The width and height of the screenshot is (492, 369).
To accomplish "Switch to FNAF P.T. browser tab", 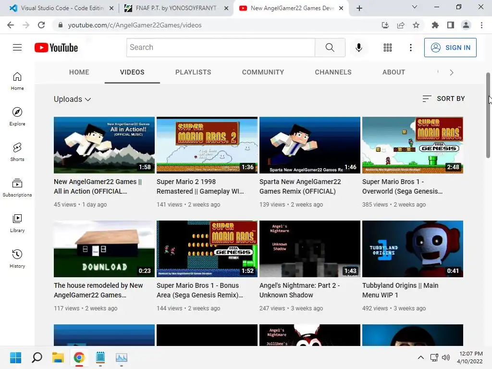I will [x=176, y=8].
